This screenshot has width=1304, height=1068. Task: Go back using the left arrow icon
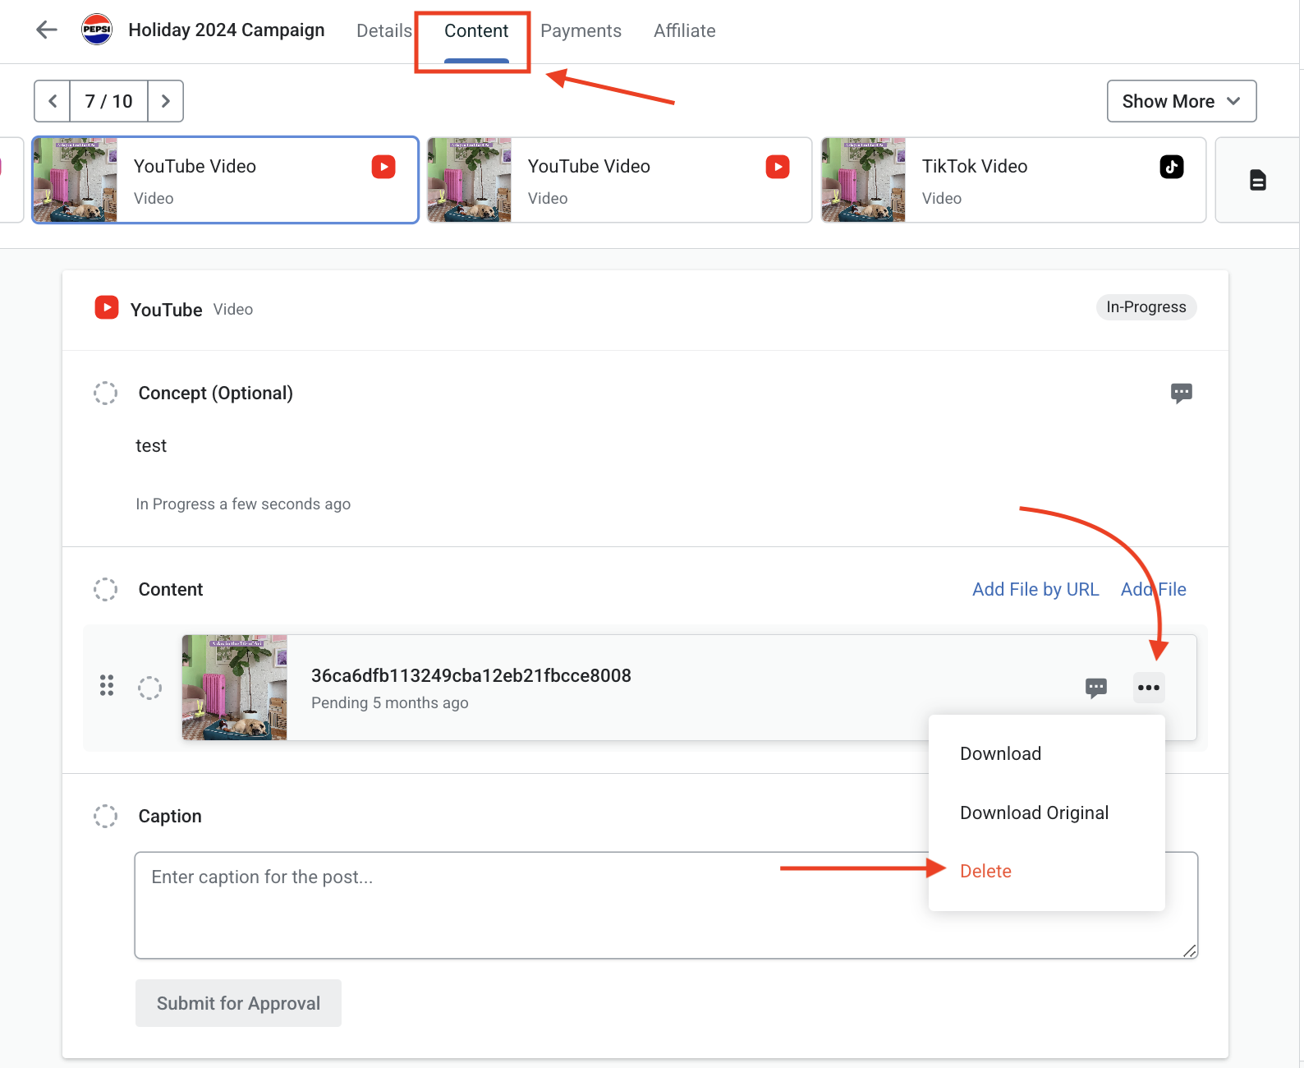coord(47,30)
